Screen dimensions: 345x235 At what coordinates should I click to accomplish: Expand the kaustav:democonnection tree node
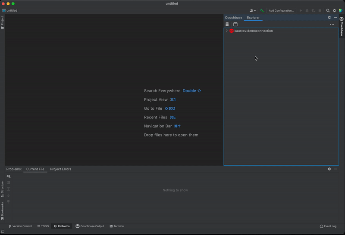227,31
